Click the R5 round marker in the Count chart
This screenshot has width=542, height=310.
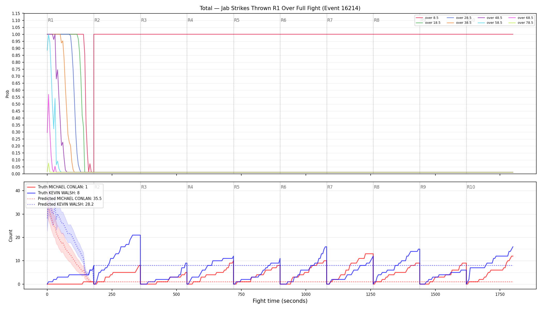tap(237, 187)
